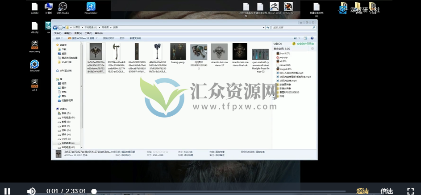Image resolution: width=421 pixels, height=195 pixels.
Task: Click the slideshow toolbar button
Action: coord(108,38)
